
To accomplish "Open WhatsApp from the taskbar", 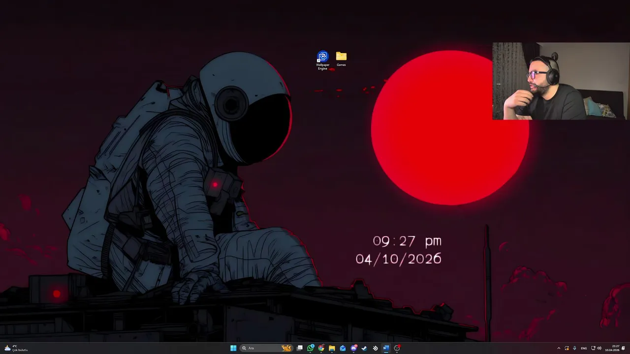I will click(311, 348).
